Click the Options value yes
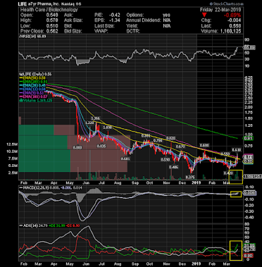This screenshot has height=267, width=262. pos(167,15)
